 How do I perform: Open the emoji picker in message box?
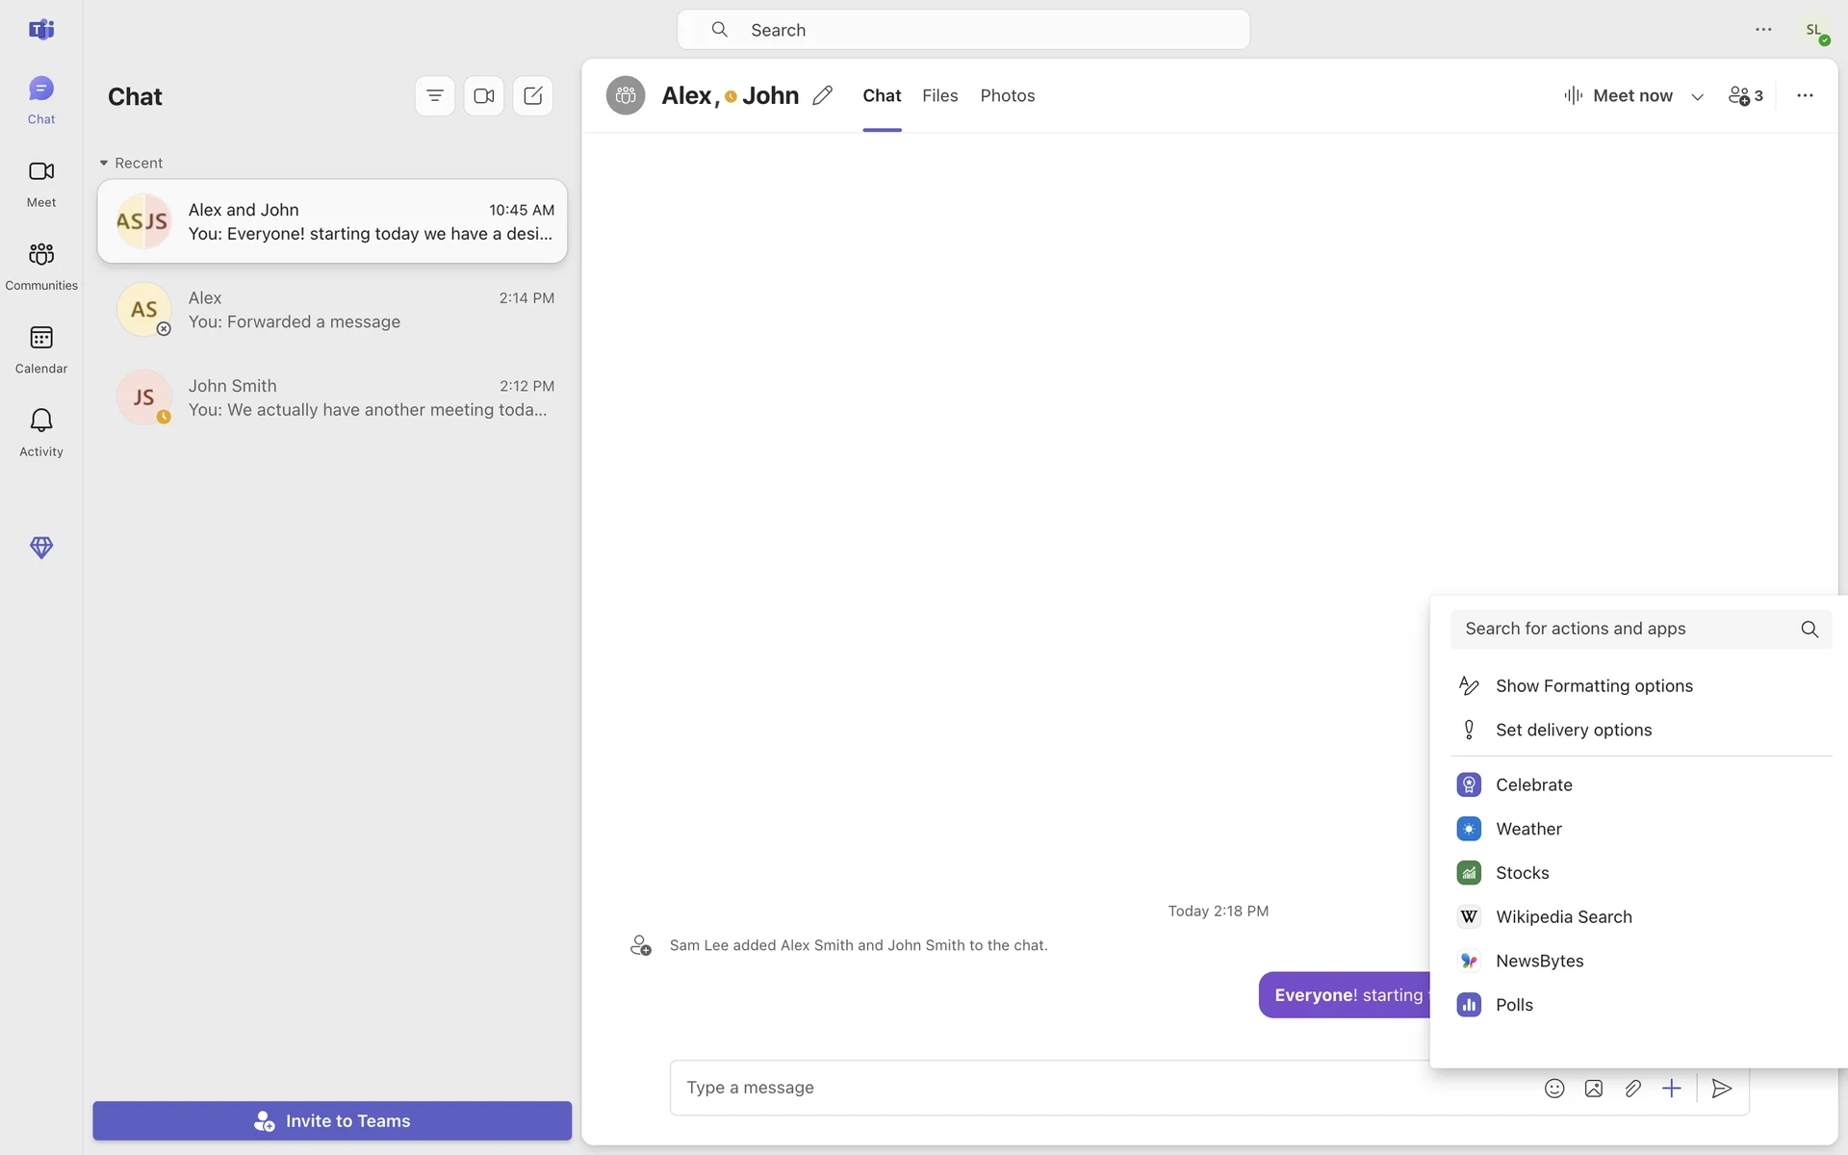(x=1554, y=1089)
